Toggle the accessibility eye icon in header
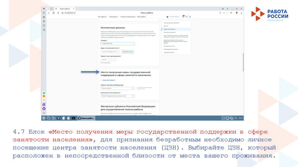Image resolution: width=298 pixels, height=167 pixels. click(168, 17)
